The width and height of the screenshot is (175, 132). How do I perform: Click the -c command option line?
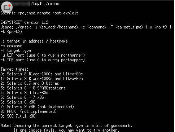(12, 46)
